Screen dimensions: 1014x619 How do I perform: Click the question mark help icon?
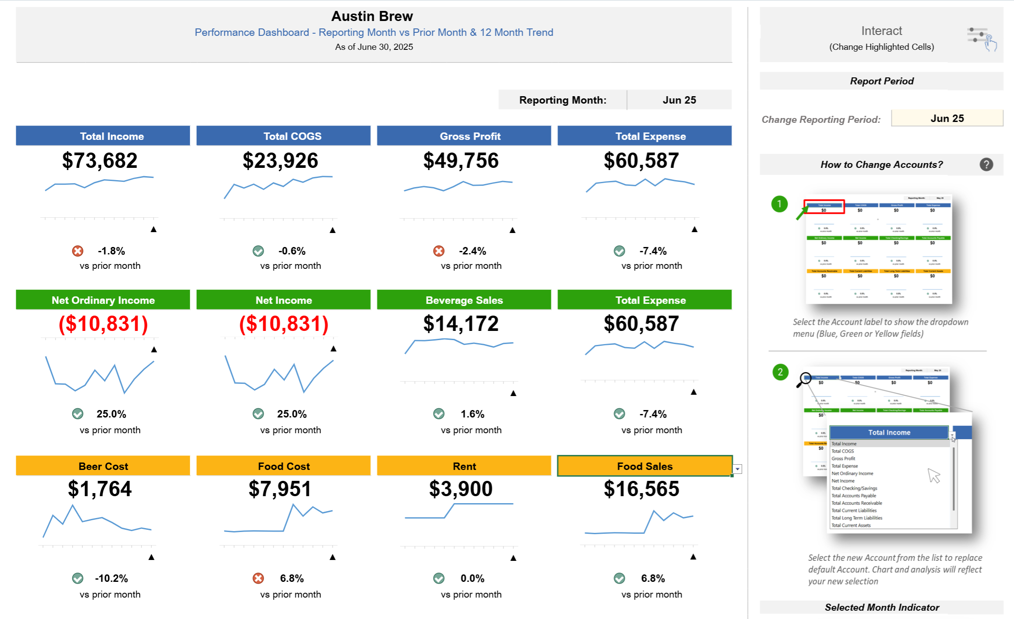click(x=986, y=165)
